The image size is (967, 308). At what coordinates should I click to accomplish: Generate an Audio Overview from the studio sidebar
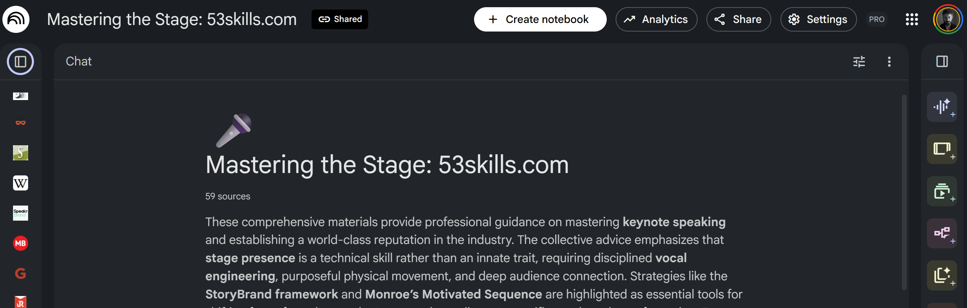click(x=942, y=107)
